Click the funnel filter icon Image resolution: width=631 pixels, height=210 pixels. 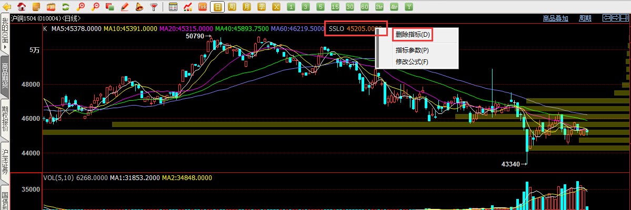(x=154, y=7)
